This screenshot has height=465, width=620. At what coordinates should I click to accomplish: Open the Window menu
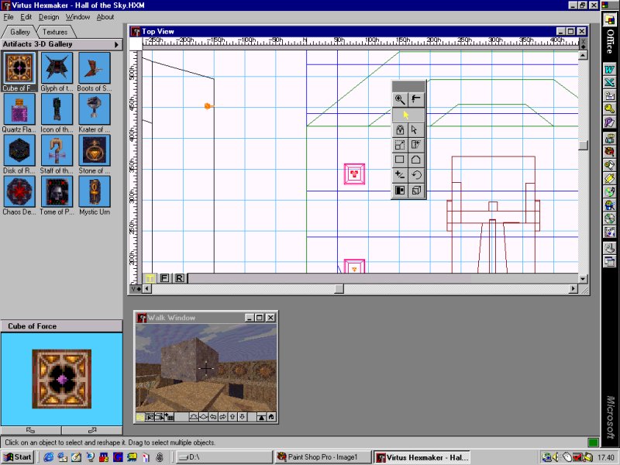[77, 17]
